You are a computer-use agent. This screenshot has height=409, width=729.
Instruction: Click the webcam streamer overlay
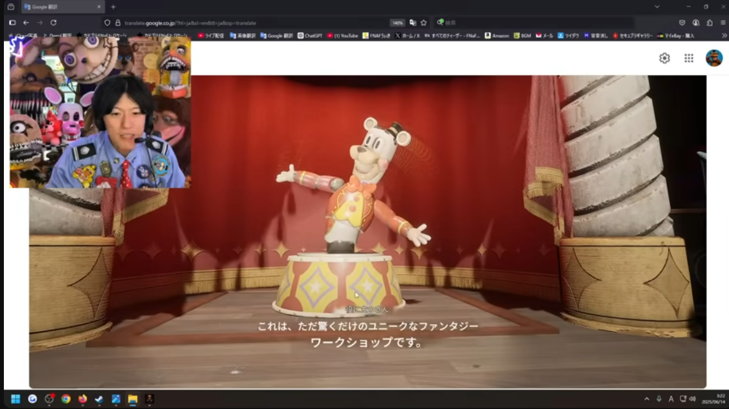(100, 112)
